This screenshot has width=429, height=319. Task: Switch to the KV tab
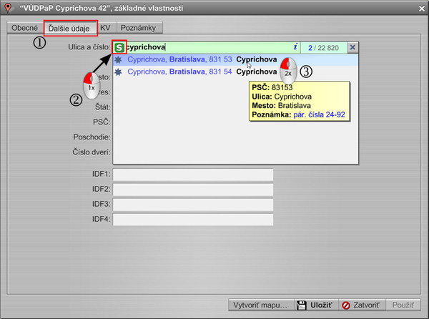[105, 28]
